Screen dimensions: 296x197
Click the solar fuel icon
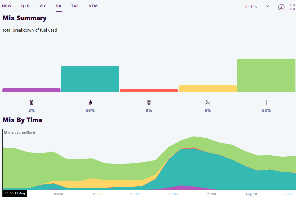pos(208,102)
